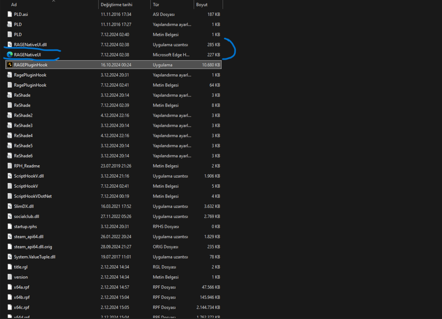Click the x64a.rpf file icon

[x=10, y=287]
